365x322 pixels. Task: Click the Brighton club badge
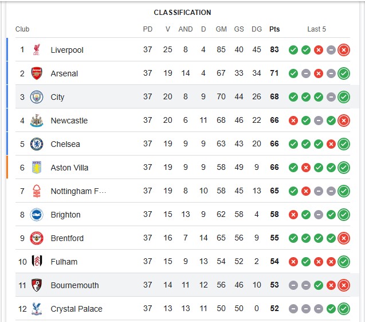click(x=37, y=215)
